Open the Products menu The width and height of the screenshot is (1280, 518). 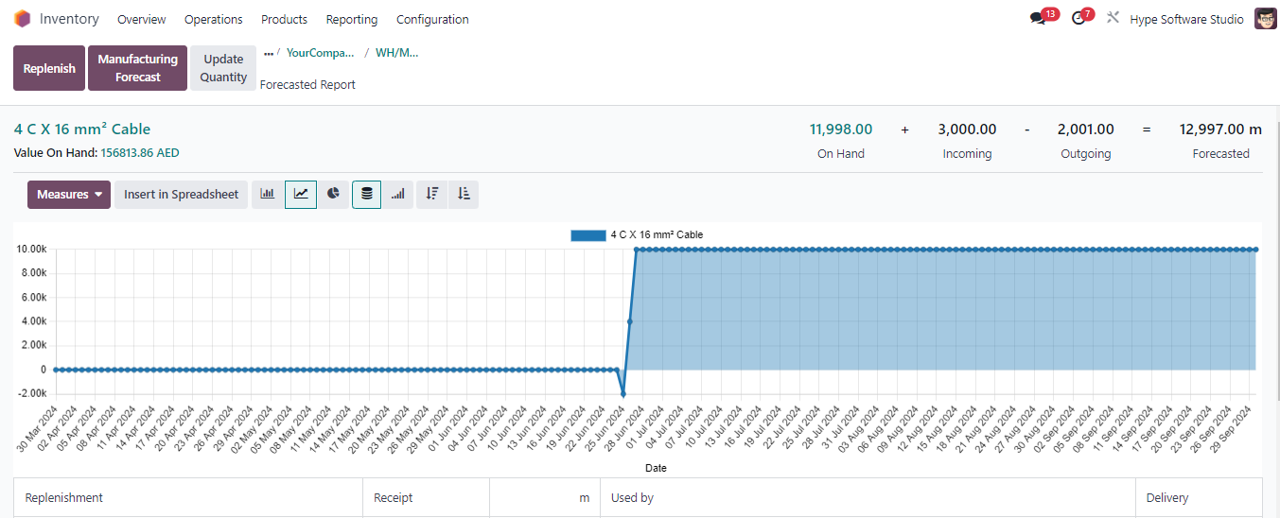pos(284,19)
